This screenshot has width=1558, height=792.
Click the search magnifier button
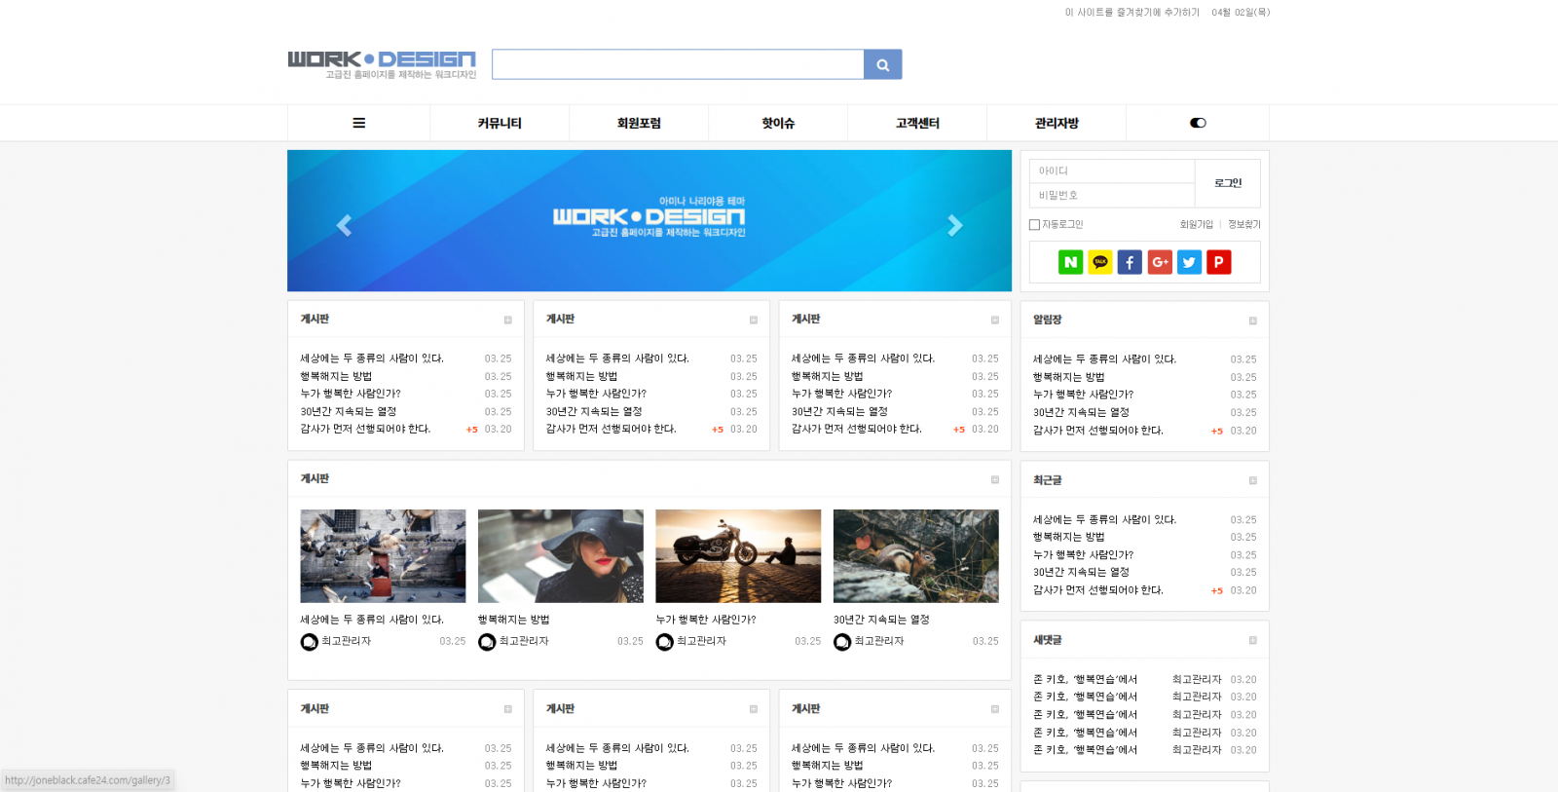[882, 65]
